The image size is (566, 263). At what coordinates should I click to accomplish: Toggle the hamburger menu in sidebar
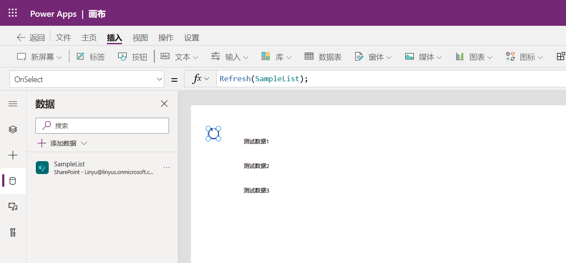point(13,104)
